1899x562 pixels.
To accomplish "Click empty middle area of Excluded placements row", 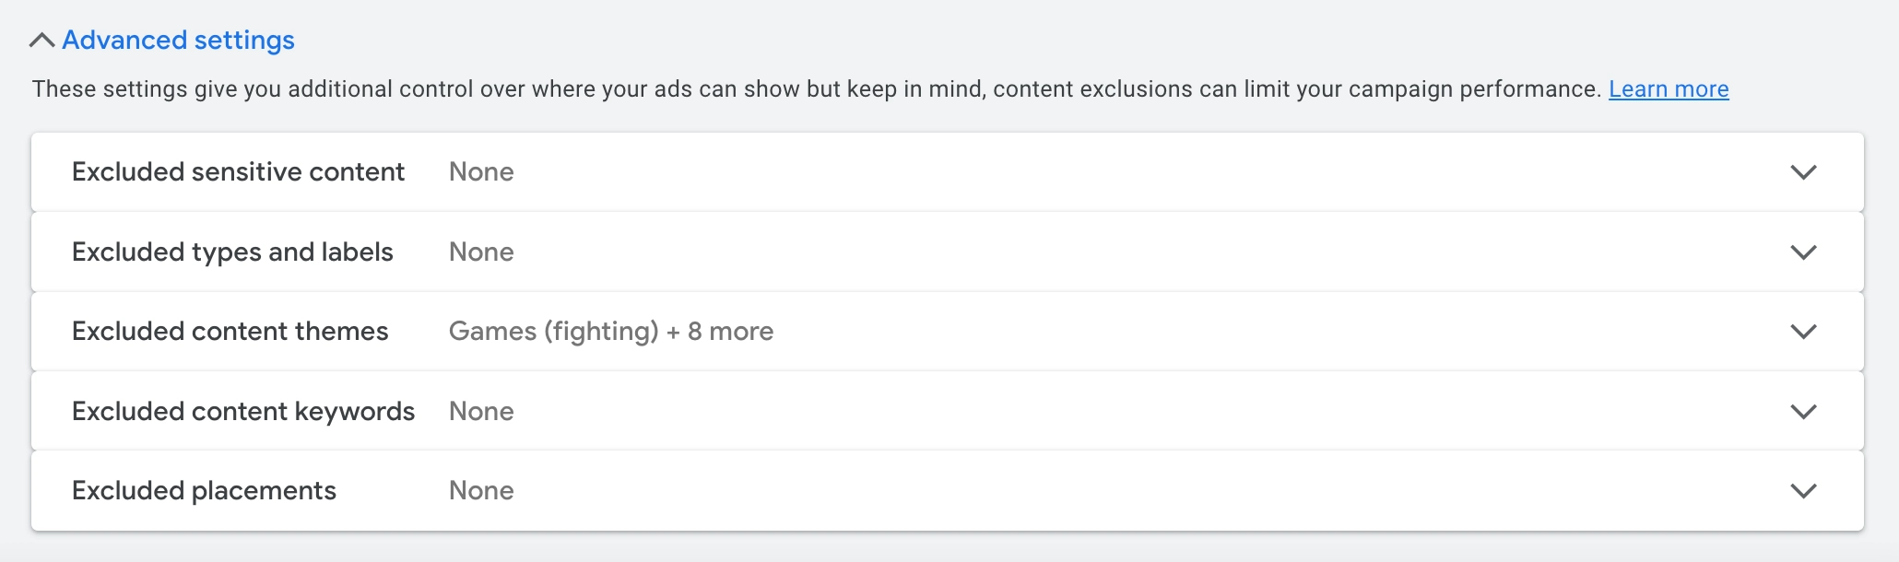I will pyautogui.click(x=1106, y=491).
